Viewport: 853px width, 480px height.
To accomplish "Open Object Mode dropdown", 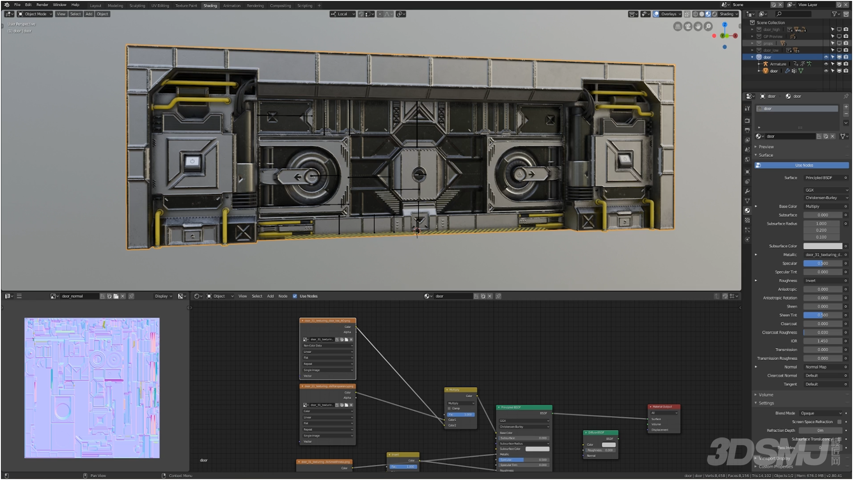I will tap(35, 14).
